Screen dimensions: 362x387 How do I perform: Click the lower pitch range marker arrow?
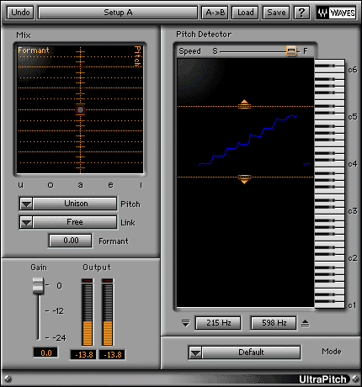click(x=244, y=179)
